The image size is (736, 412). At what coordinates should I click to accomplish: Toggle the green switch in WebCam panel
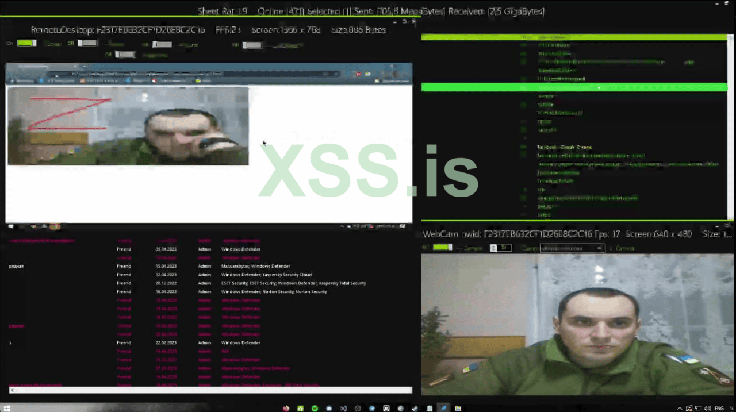click(x=442, y=248)
